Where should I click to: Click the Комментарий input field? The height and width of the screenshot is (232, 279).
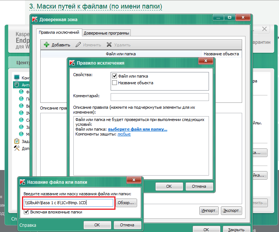coord(159,97)
